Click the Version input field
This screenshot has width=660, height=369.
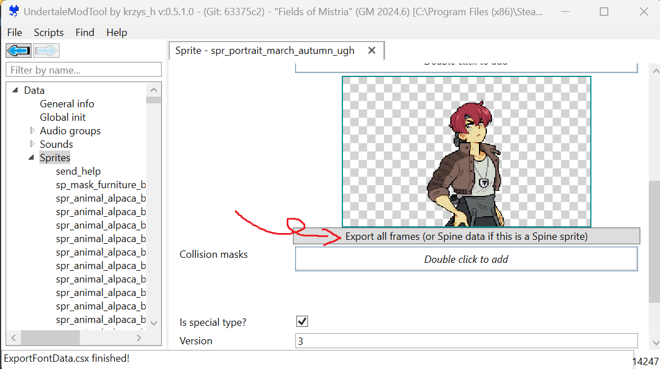(467, 341)
